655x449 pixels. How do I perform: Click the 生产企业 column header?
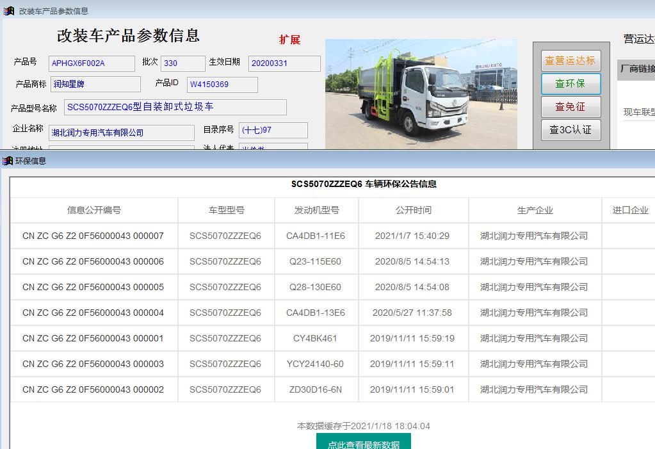(535, 210)
